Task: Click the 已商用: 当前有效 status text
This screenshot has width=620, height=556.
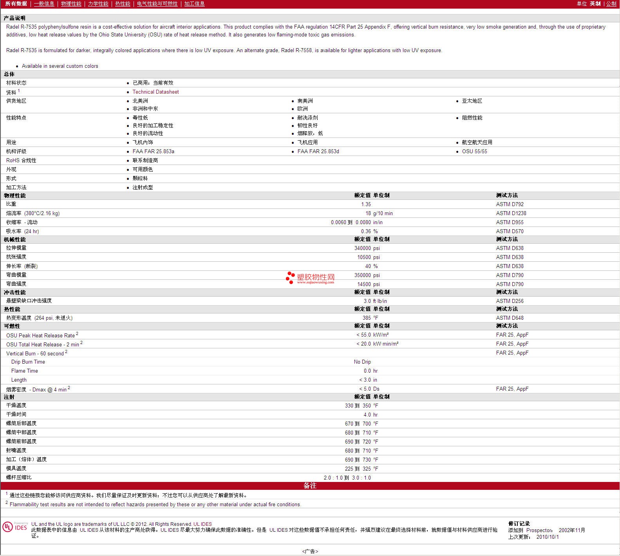Action: point(153,83)
